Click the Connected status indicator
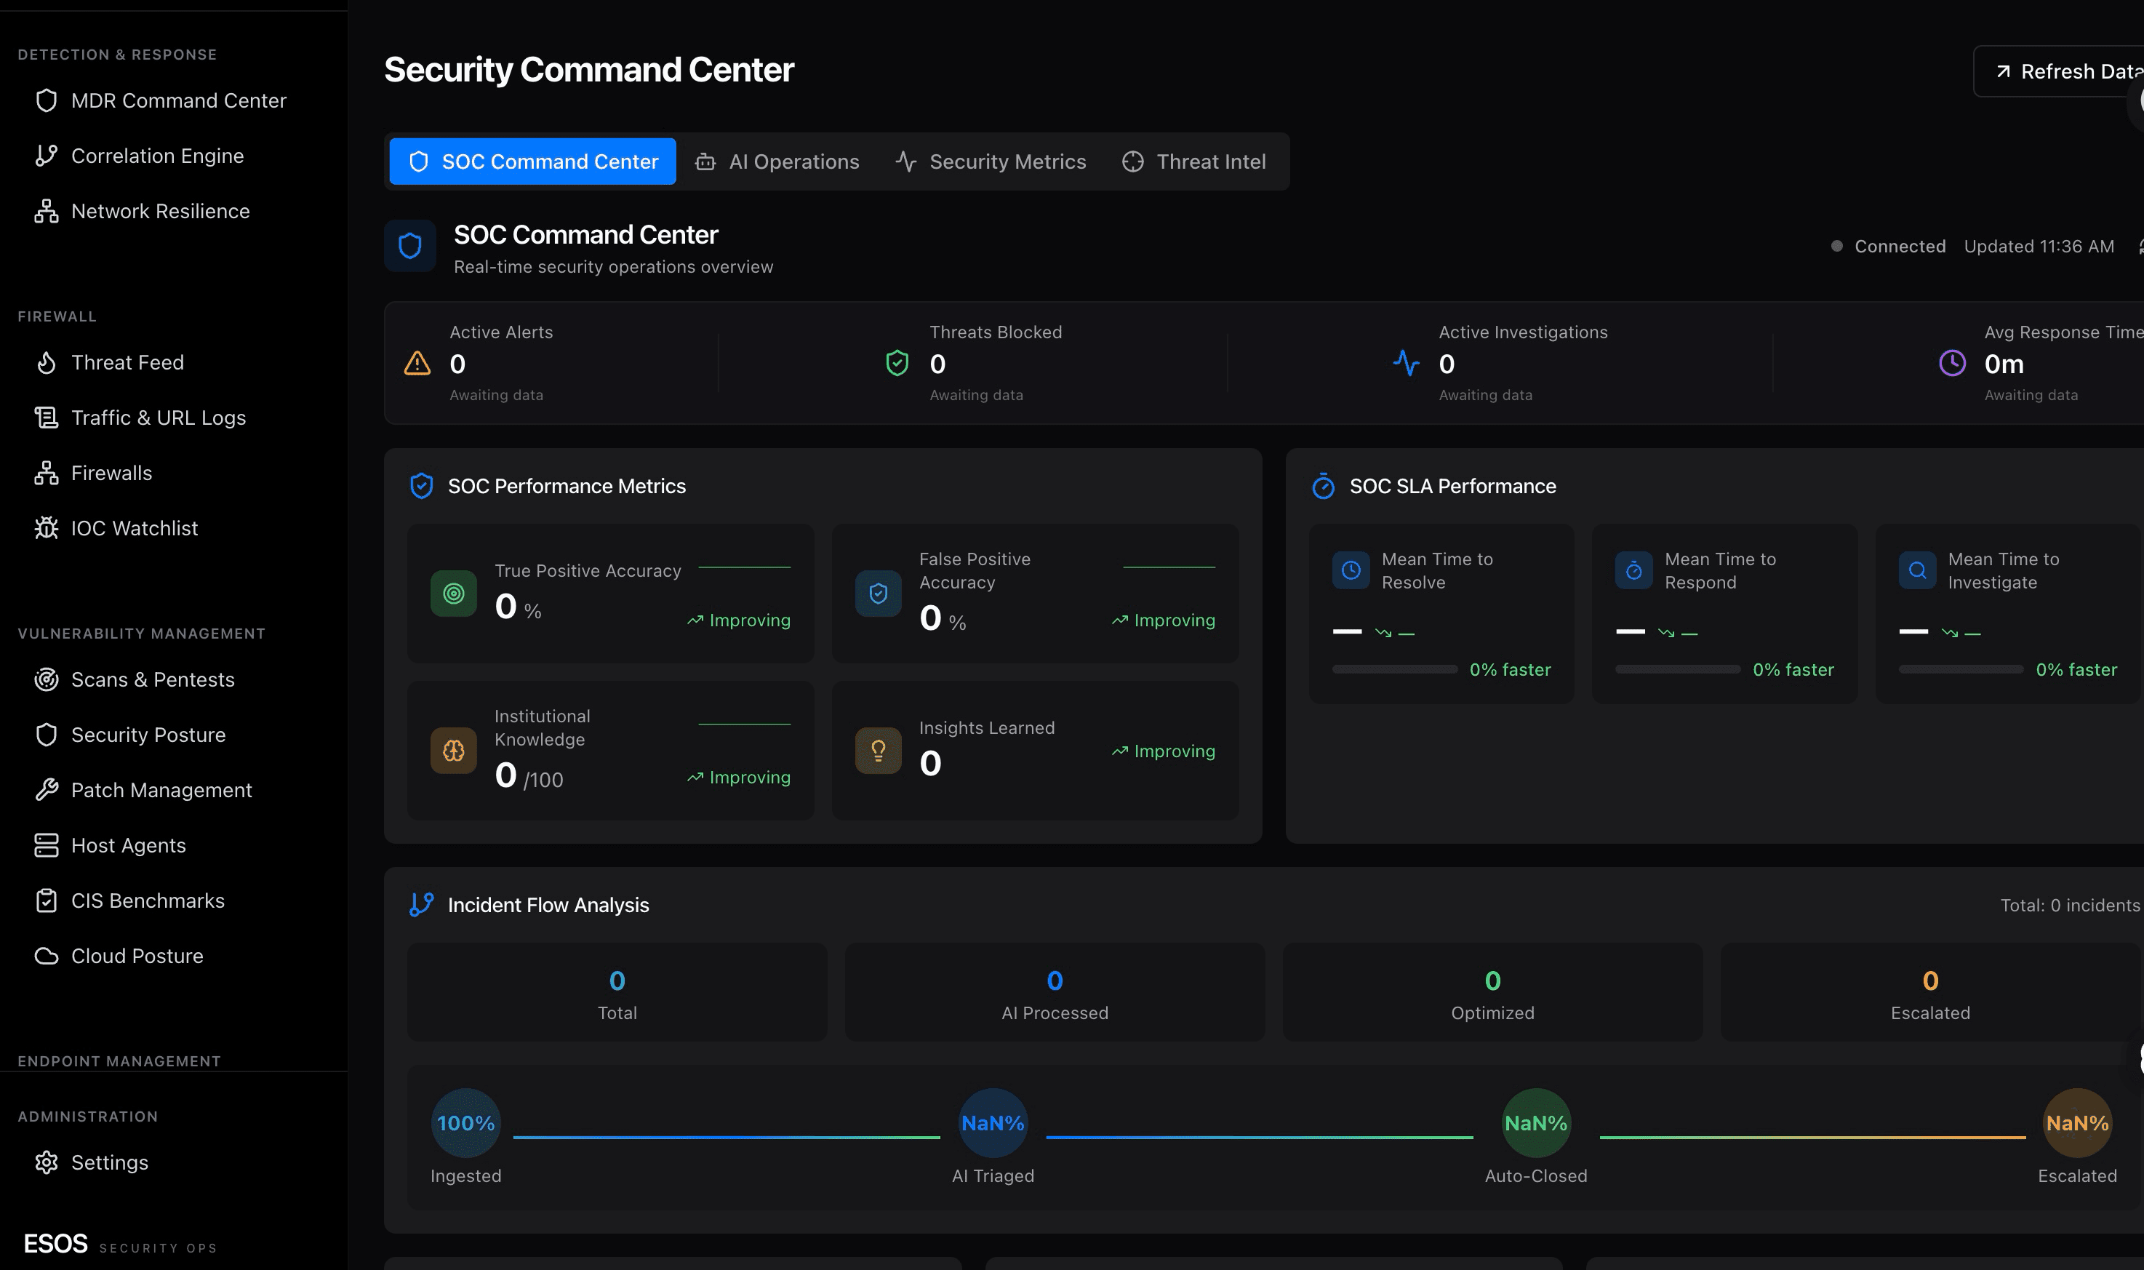This screenshot has height=1270, width=2144. tap(1887, 247)
